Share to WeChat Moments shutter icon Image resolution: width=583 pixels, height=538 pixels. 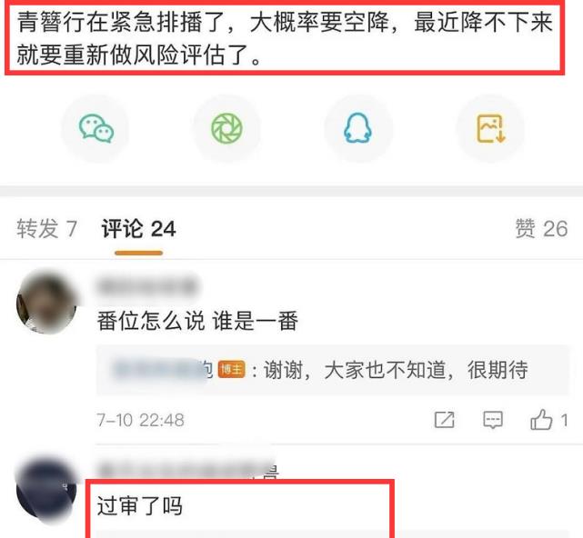226,128
